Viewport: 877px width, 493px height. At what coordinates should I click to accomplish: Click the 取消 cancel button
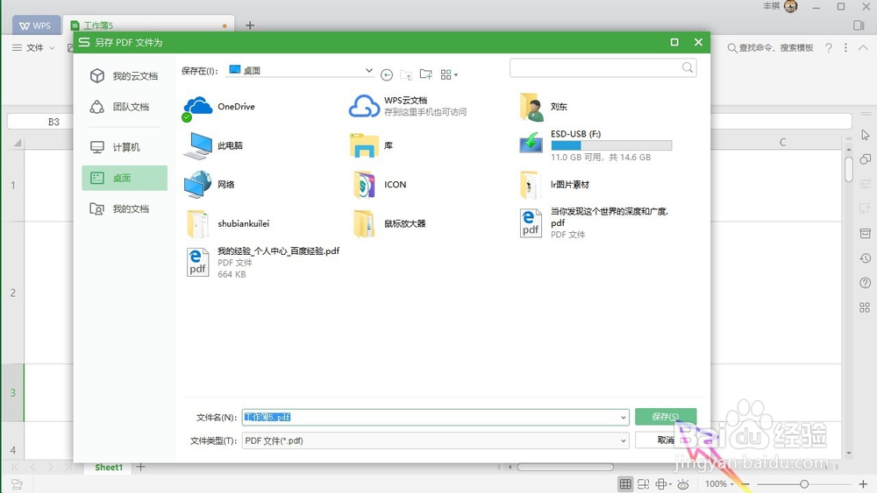tap(666, 440)
